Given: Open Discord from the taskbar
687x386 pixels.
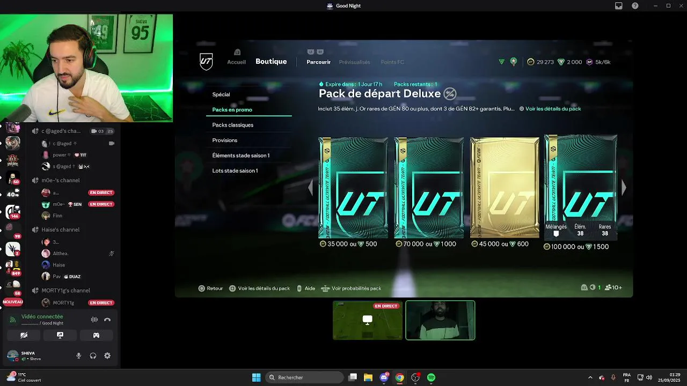Looking at the screenshot, I should click(384, 377).
